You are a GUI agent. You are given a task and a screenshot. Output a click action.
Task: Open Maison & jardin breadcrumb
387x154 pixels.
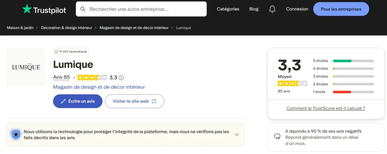tap(20, 28)
